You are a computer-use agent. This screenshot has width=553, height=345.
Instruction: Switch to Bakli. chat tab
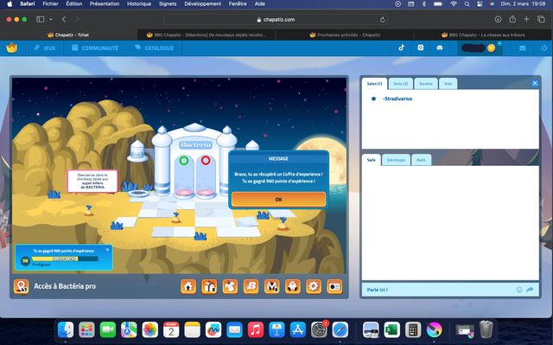[x=421, y=160]
